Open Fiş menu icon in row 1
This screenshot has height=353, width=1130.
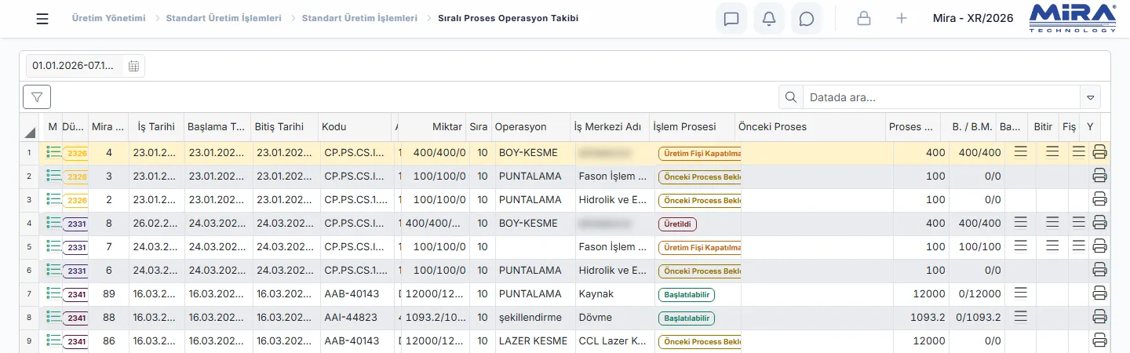point(1078,151)
